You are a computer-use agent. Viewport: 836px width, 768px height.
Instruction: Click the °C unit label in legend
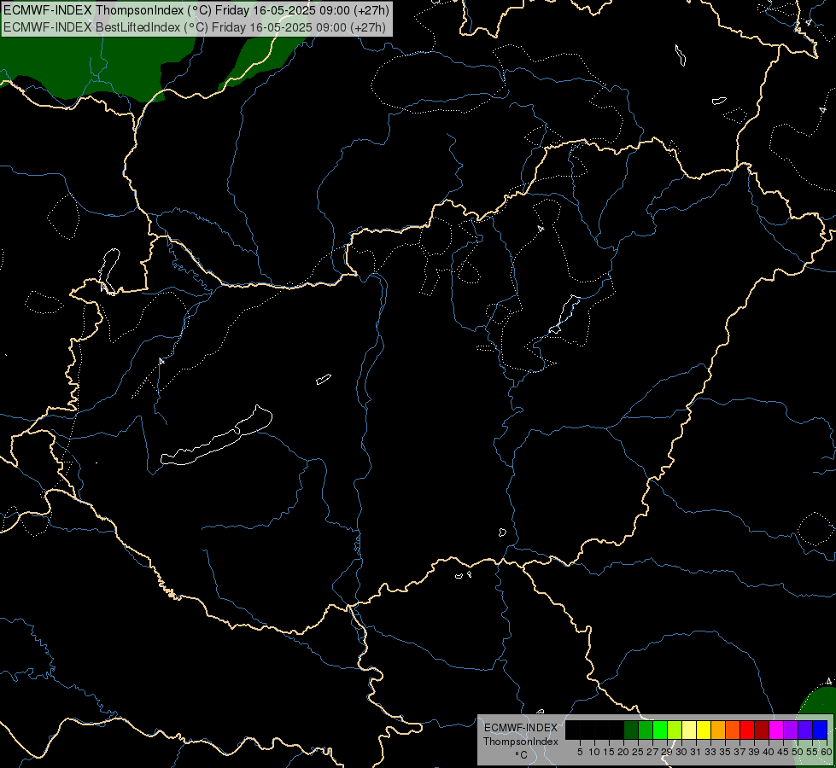(522, 755)
